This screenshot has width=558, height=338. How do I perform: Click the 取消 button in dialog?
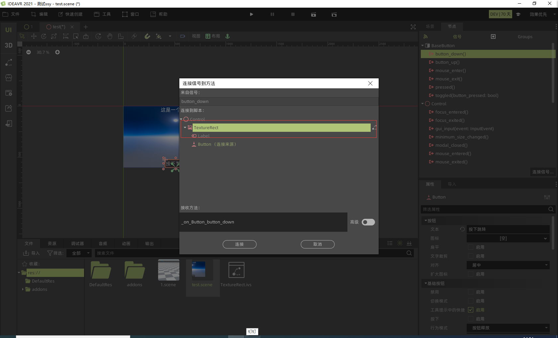[318, 244]
